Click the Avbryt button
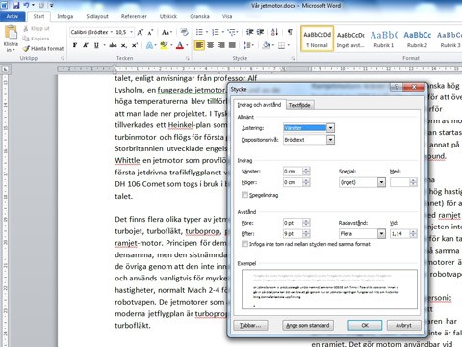This screenshot has height=347, width=462. point(403,325)
